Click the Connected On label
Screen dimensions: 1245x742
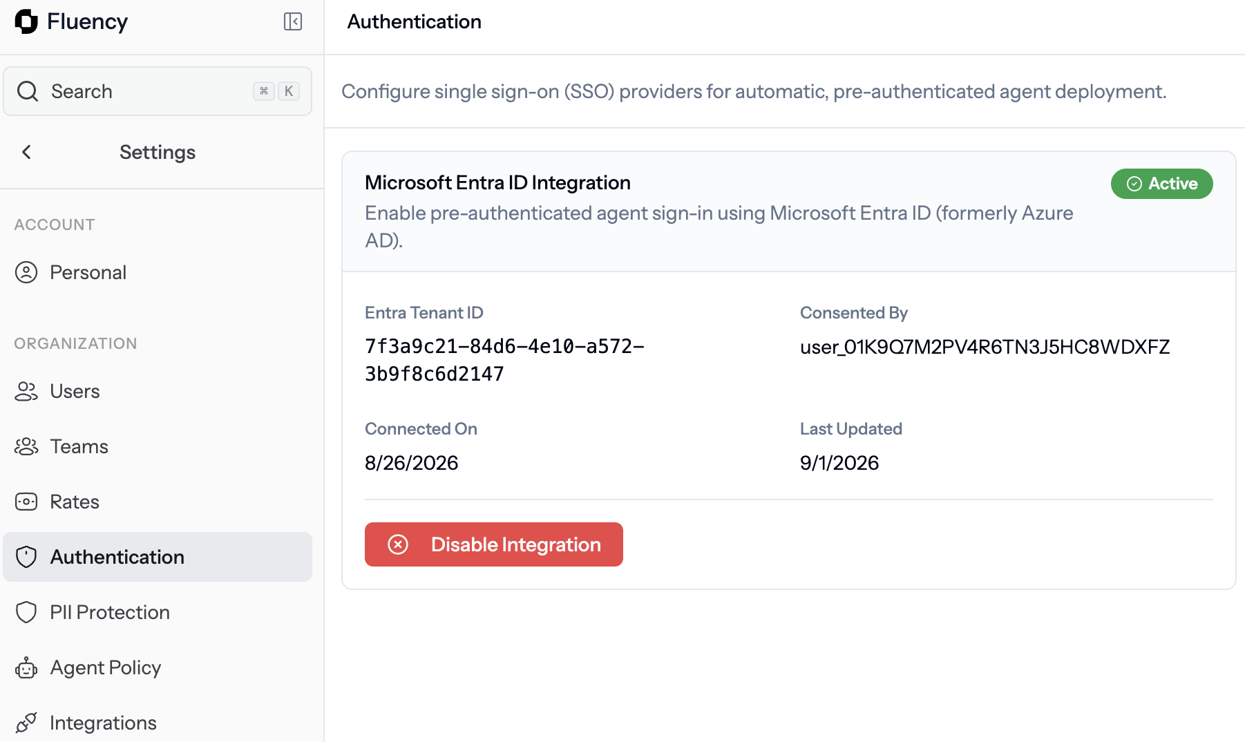421,429
